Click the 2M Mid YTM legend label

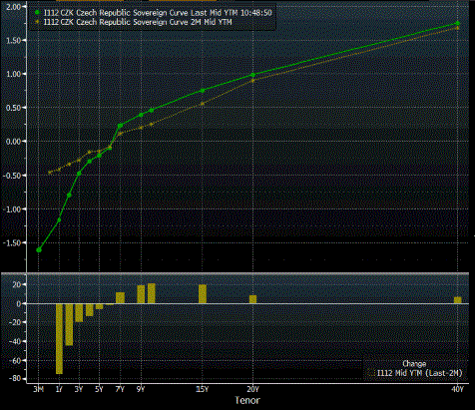(138, 22)
